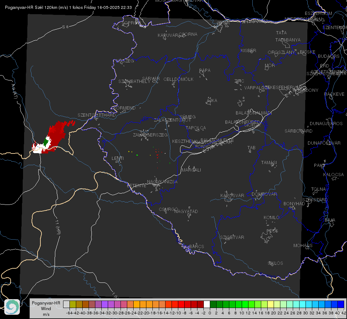This screenshot has width=347, height=319.
Task: Click the BARCS town label
Action: (196, 246)
